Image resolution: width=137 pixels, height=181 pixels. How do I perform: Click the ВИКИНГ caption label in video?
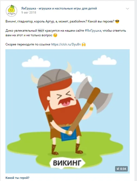point(67,163)
